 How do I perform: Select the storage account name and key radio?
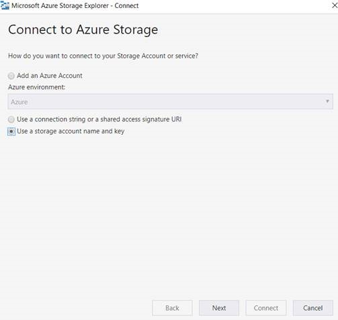coord(11,131)
